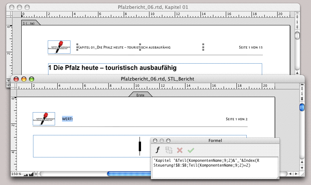Click the zoom-in mountain icon beside 150 %
This screenshot has height=185, width=311.
tap(31, 174)
